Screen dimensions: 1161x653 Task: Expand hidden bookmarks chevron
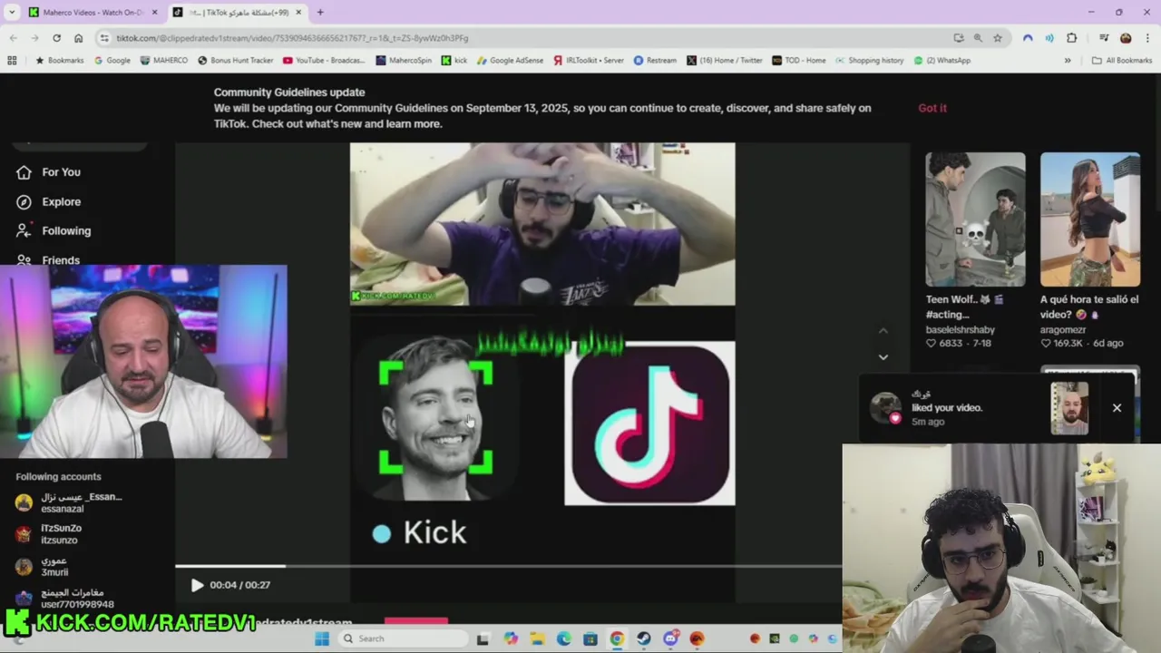coord(1068,61)
